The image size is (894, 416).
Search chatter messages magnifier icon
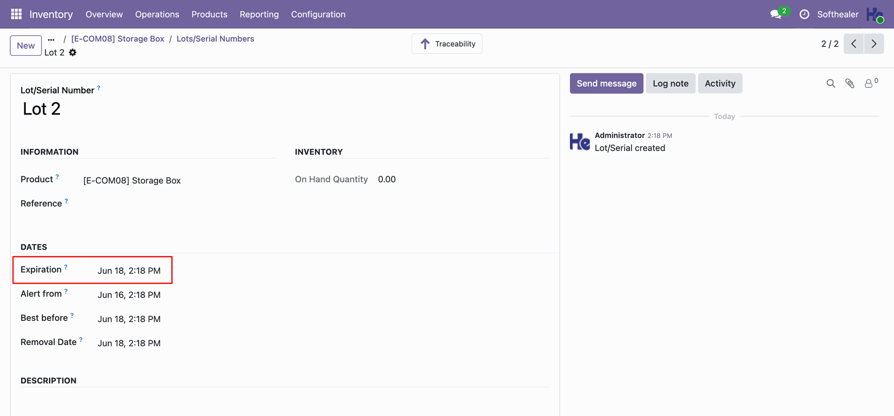point(831,84)
